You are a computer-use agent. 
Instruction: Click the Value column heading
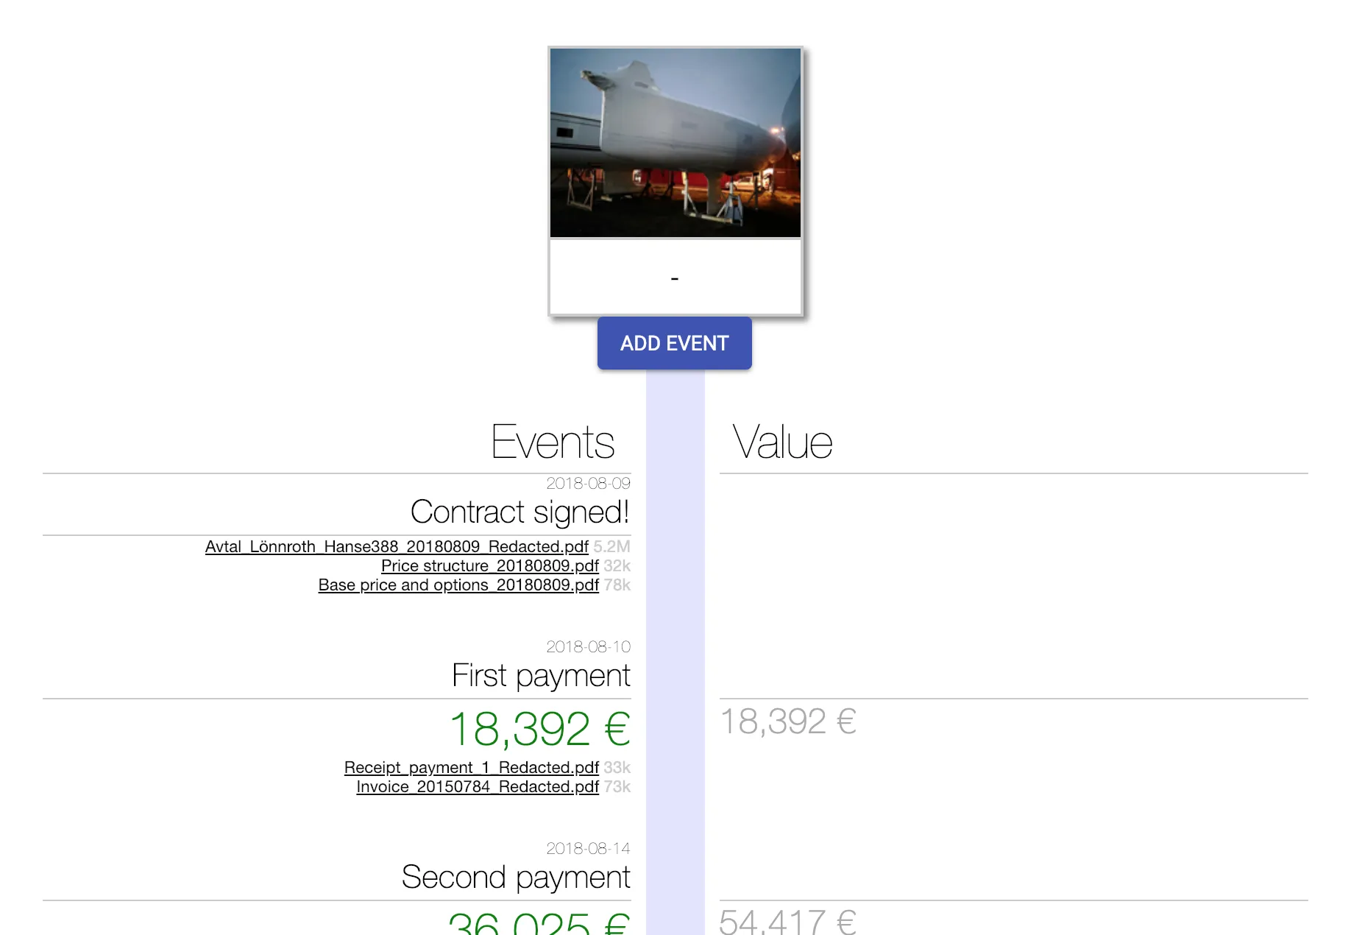782,442
